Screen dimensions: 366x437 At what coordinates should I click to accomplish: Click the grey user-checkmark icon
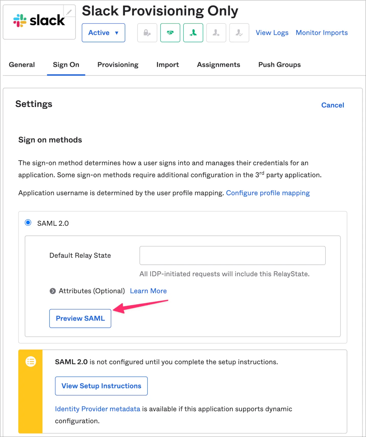click(239, 33)
